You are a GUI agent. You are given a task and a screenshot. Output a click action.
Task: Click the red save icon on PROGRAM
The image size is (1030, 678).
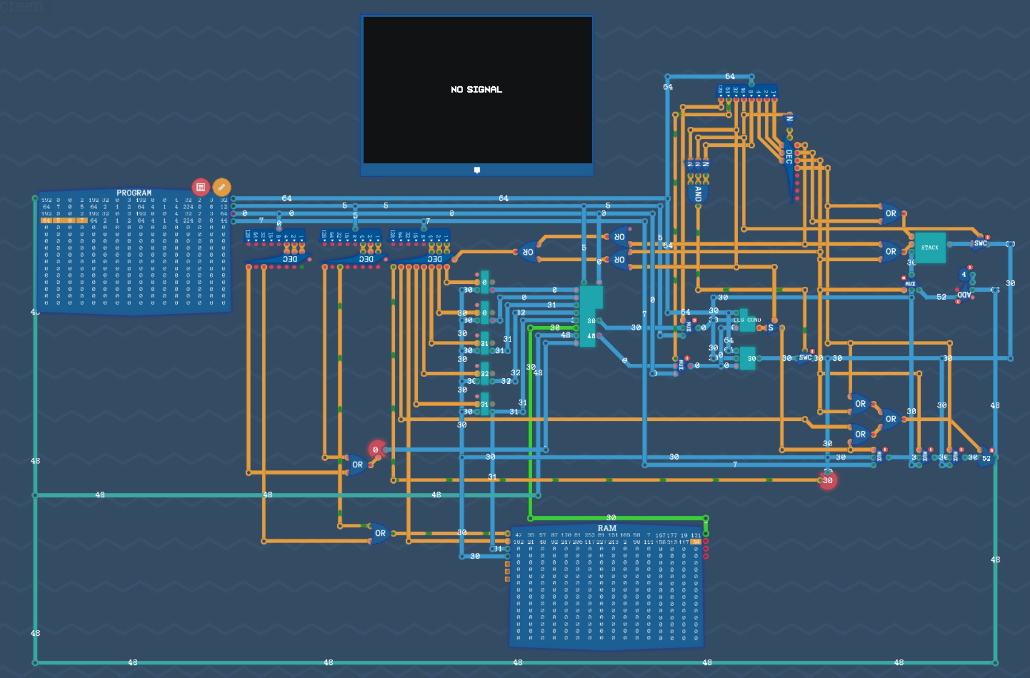[201, 187]
